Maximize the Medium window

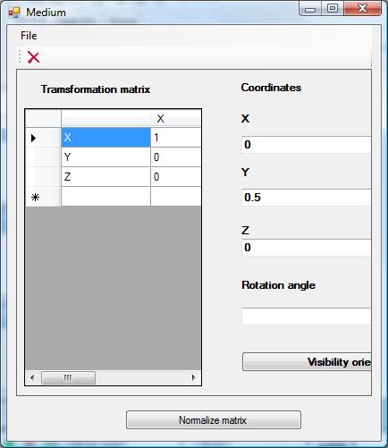coord(333,8)
